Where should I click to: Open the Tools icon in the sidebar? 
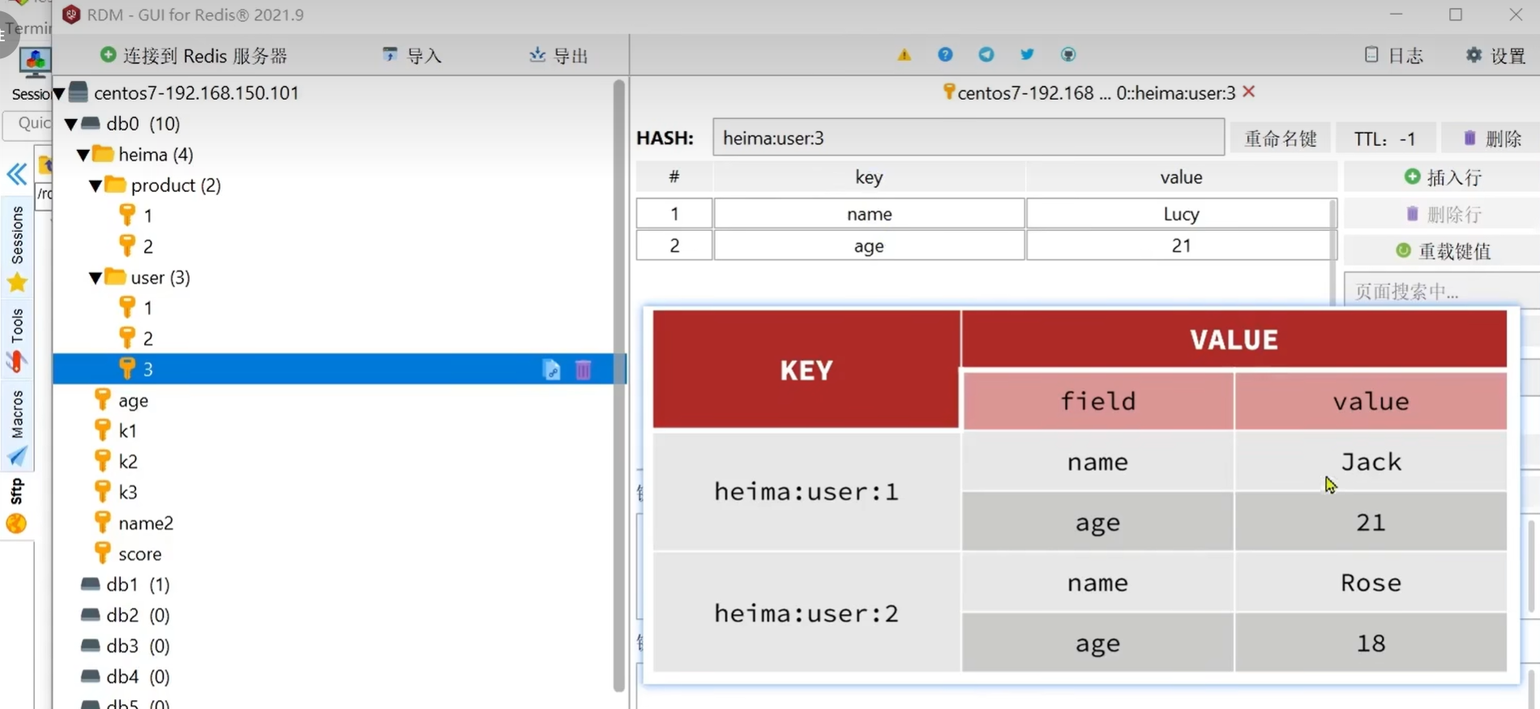coord(16,361)
